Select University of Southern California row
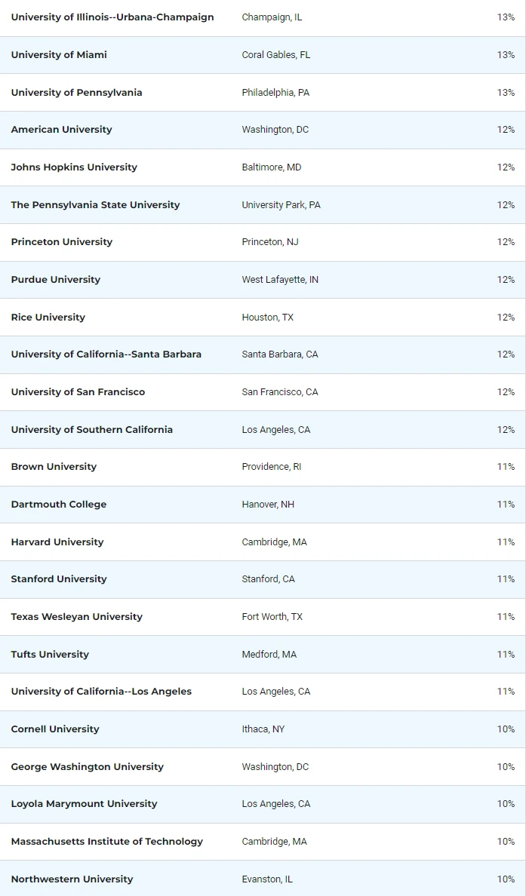Screen dimensions: 526x896 click(x=91, y=430)
